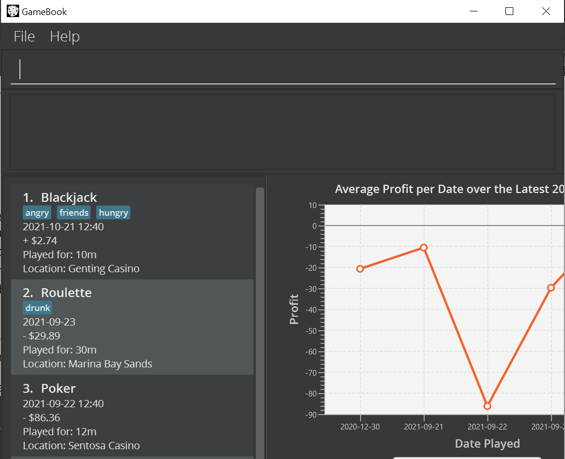Click Location: Sentosa Casino
The width and height of the screenshot is (565, 459).
81,446
